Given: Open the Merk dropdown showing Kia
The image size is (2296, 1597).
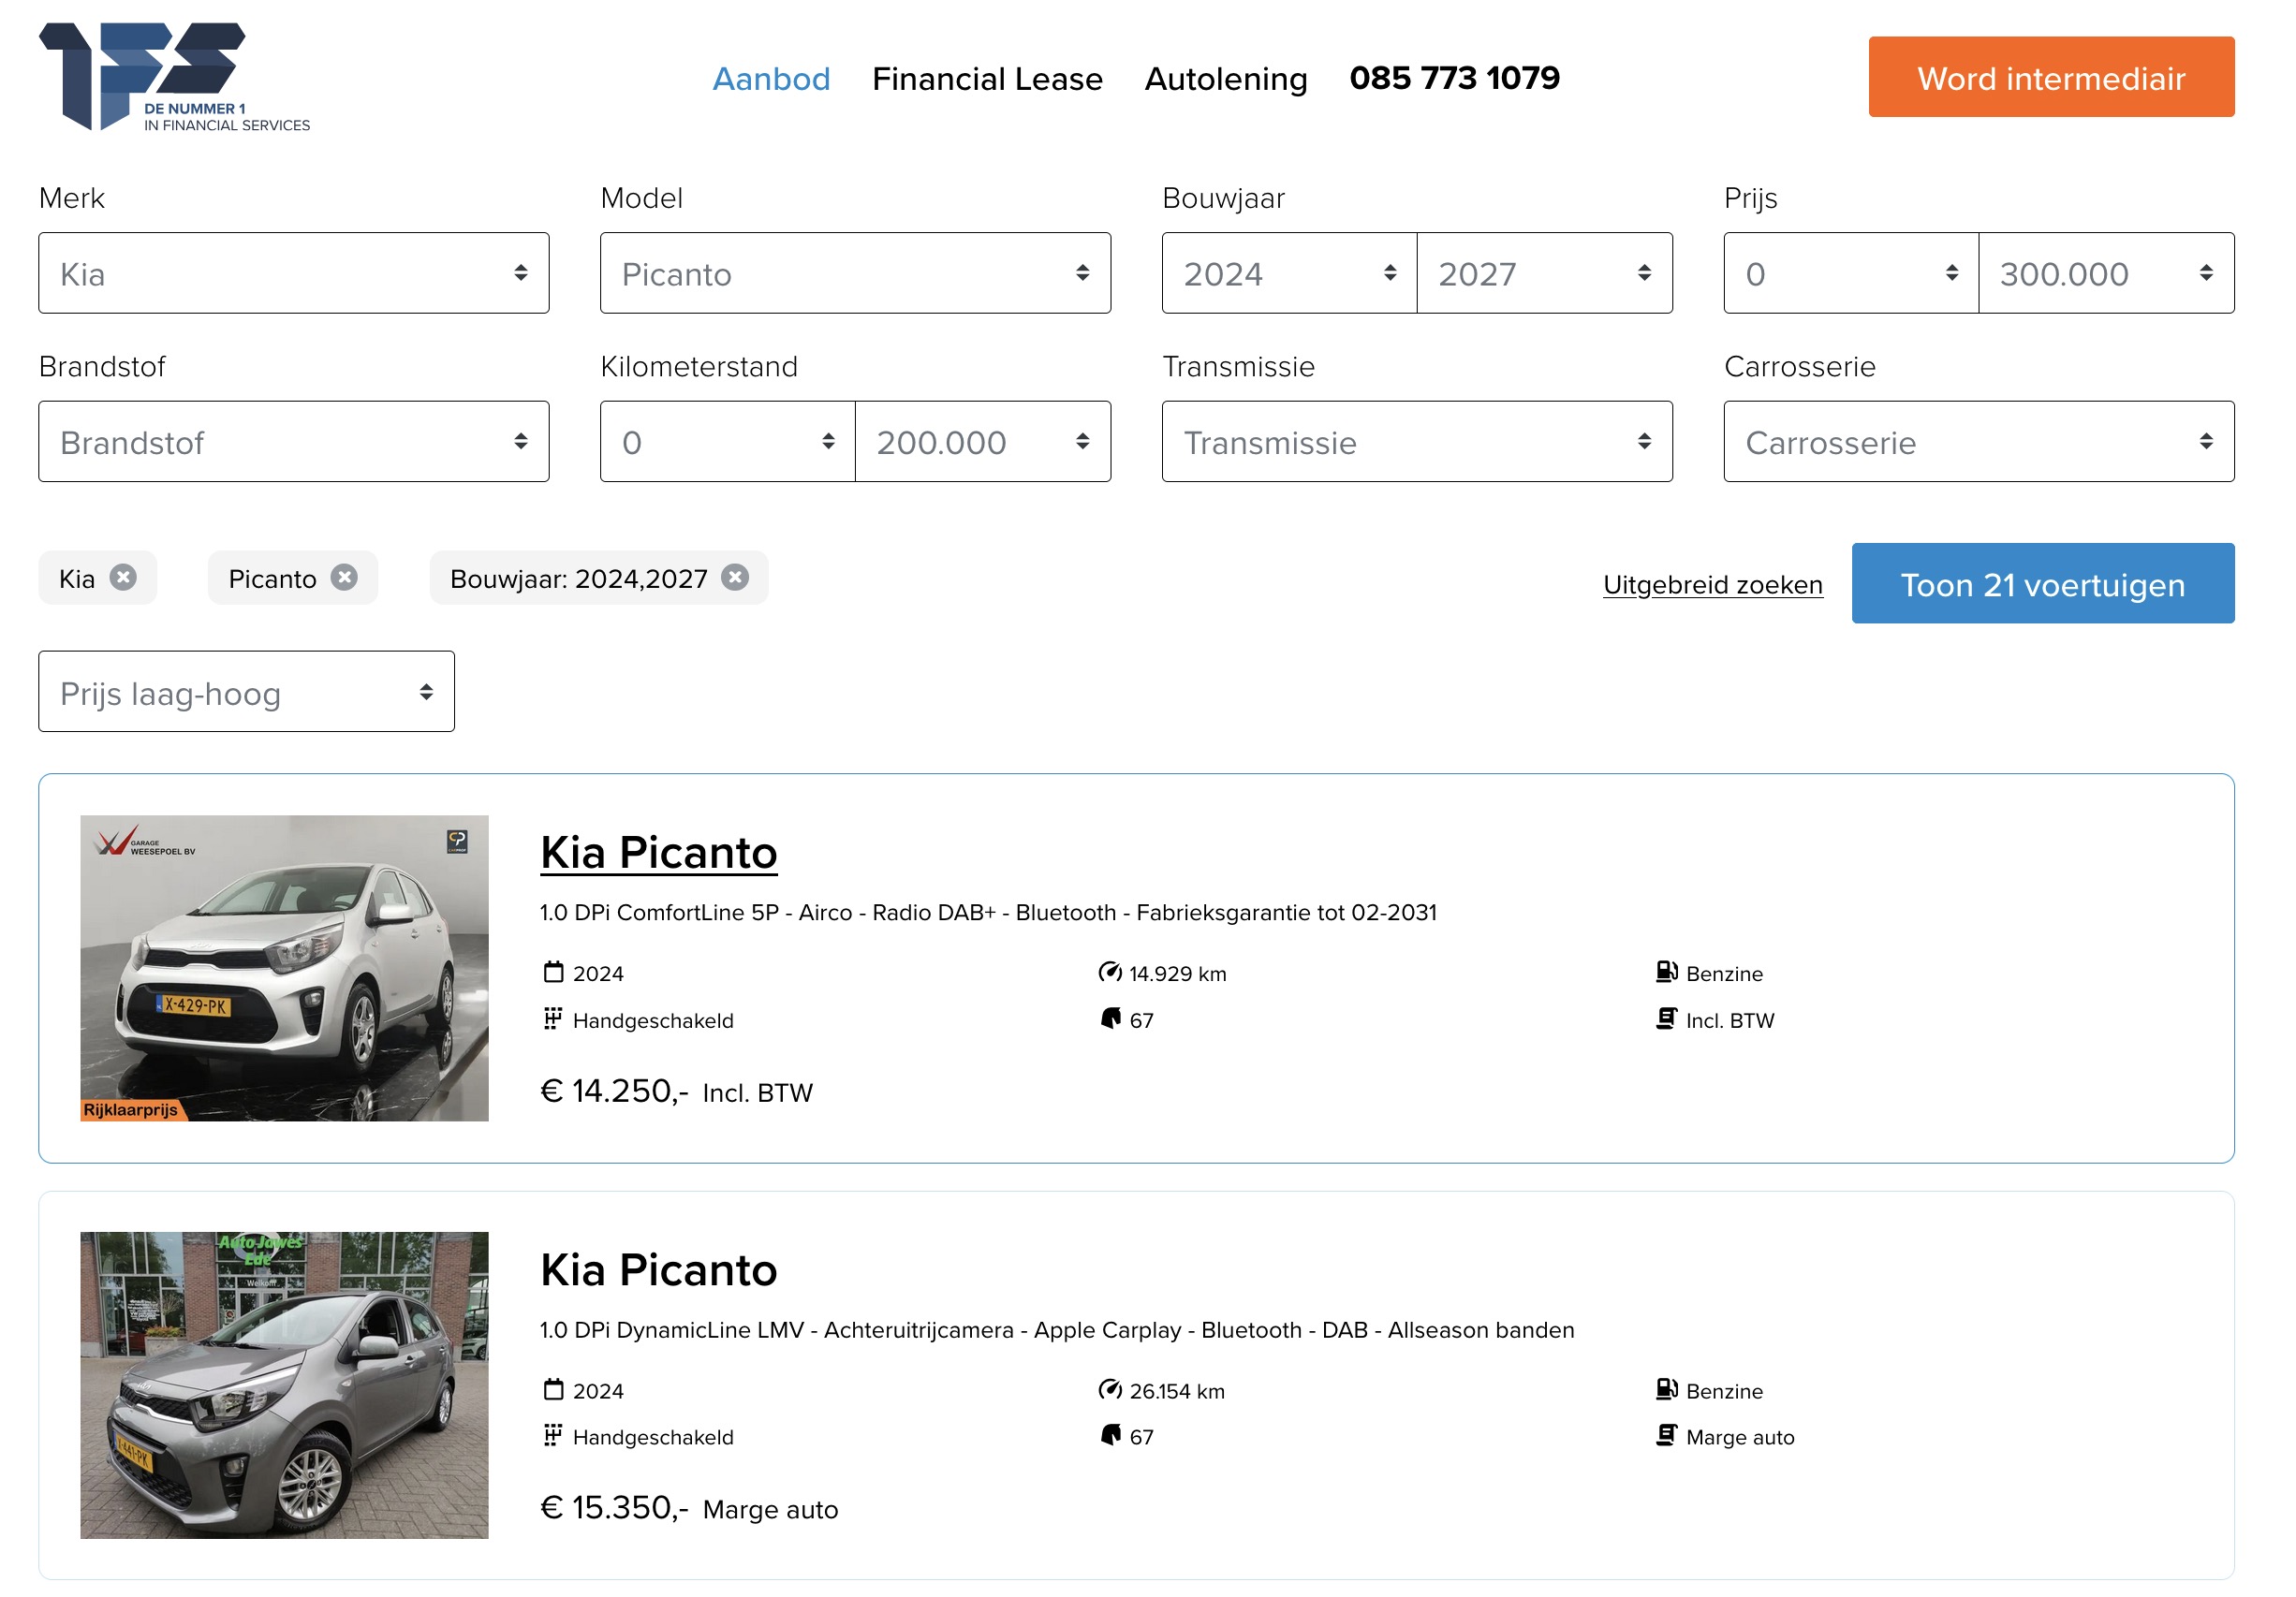Looking at the screenshot, I should pos(294,274).
